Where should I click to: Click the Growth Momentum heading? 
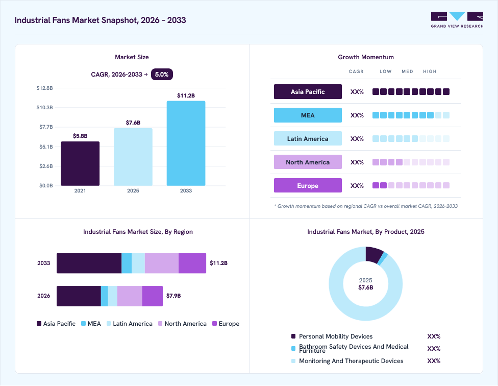[366, 57]
